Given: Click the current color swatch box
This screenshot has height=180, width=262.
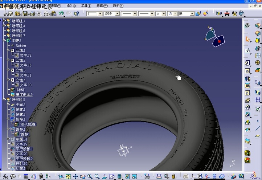Looking at the screenshot, I should 92,14.
